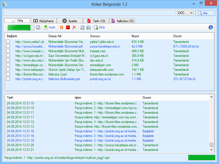Select the checkbox for emreatilgan.com row
The height and width of the screenshot is (164, 219).
[x=8, y=65]
